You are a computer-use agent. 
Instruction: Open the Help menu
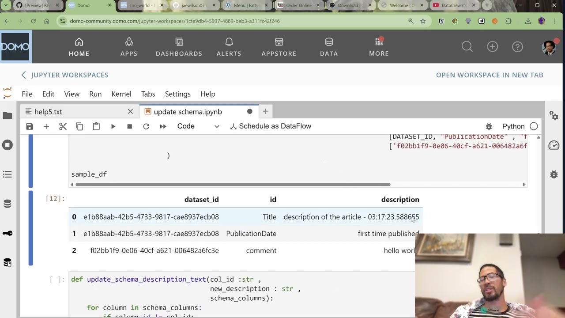[207, 94]
